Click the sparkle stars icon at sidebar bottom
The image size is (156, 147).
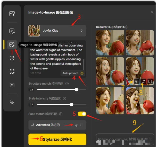12,102
